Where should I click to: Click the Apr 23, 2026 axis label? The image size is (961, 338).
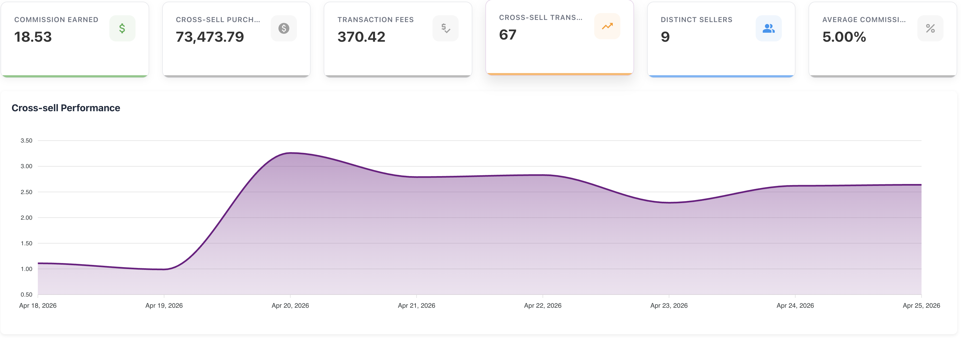pyautogui.click(x=668, y=306)
